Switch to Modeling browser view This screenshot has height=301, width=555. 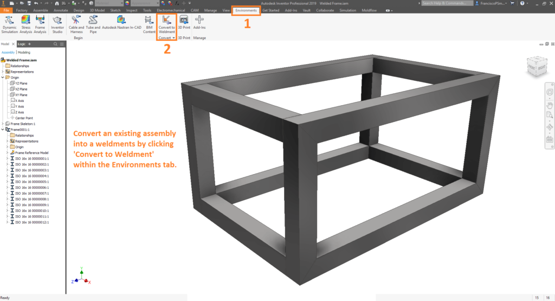(24, 53)
